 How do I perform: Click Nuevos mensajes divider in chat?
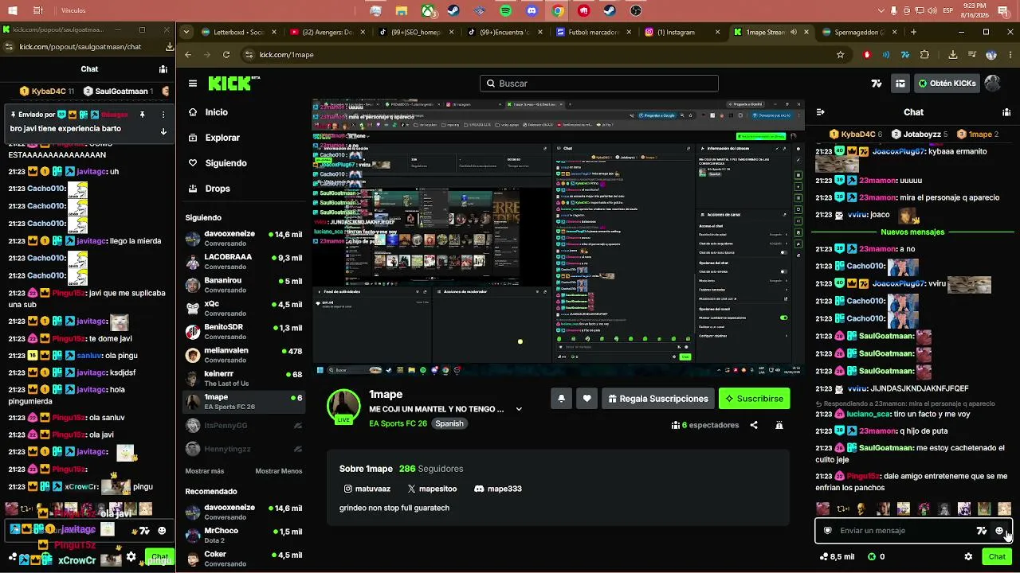click(x=912, y=232)
